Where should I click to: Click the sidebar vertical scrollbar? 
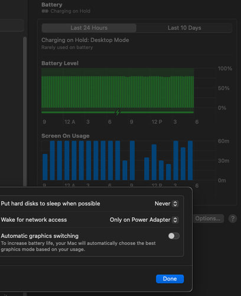[x=25, y=111]
